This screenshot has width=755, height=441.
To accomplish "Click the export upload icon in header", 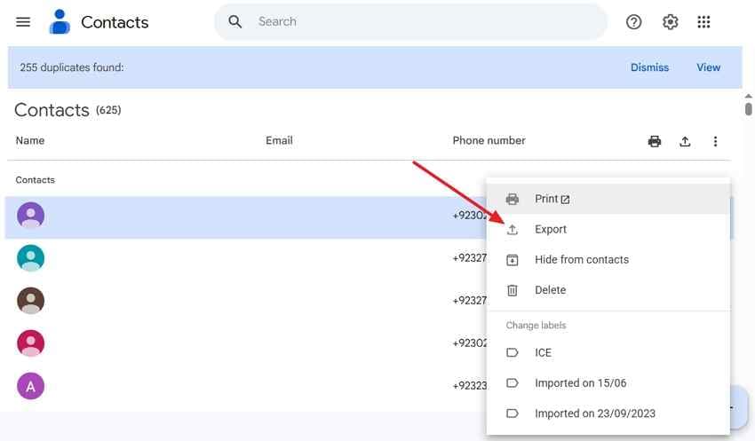I will [x=685, y=141].
